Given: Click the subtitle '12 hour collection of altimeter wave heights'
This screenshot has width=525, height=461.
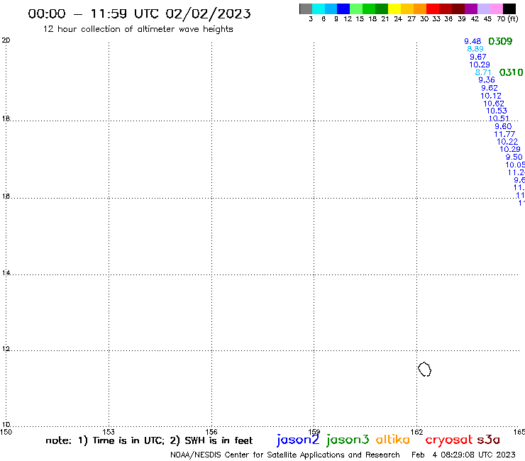Looking at the screenshot, I should (138, 29).
